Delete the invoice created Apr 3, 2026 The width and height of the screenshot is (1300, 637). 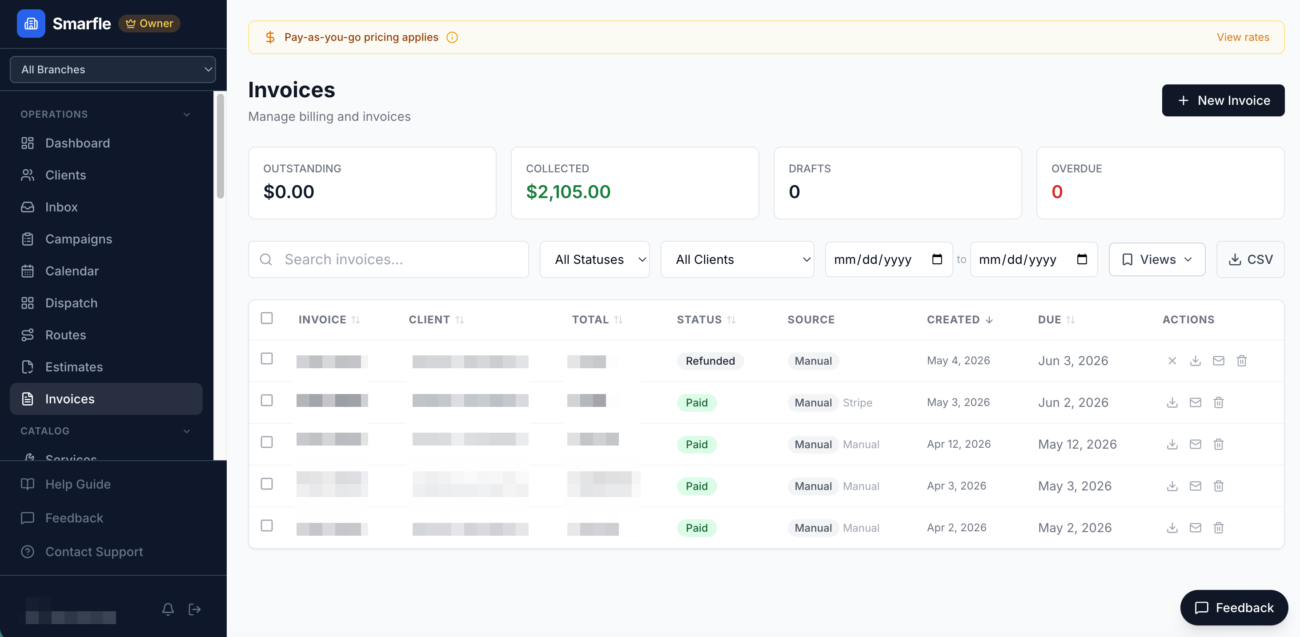1219,486
